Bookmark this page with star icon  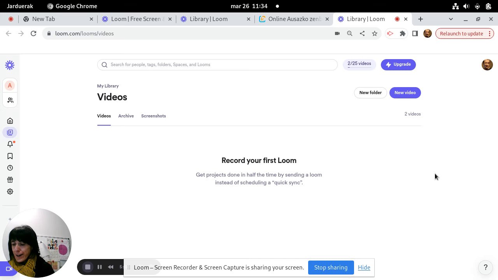pyautogui.click(x=375, y=33)
